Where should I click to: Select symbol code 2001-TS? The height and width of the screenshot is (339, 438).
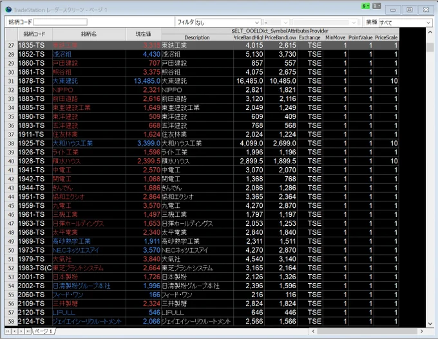[35, 277]
